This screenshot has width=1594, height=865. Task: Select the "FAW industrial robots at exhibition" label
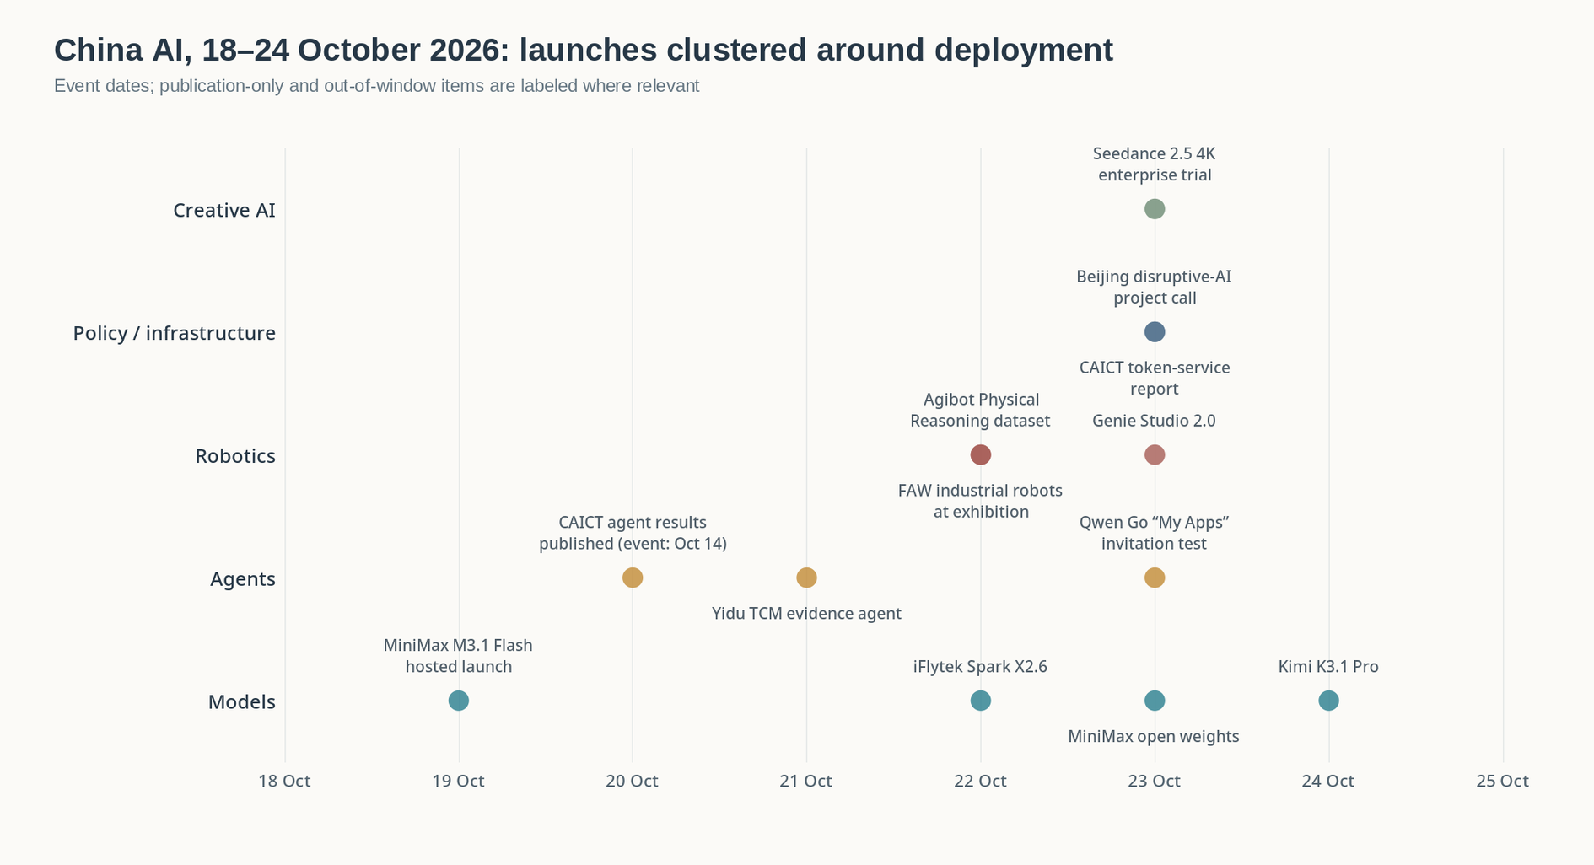(x=980, y=502)
